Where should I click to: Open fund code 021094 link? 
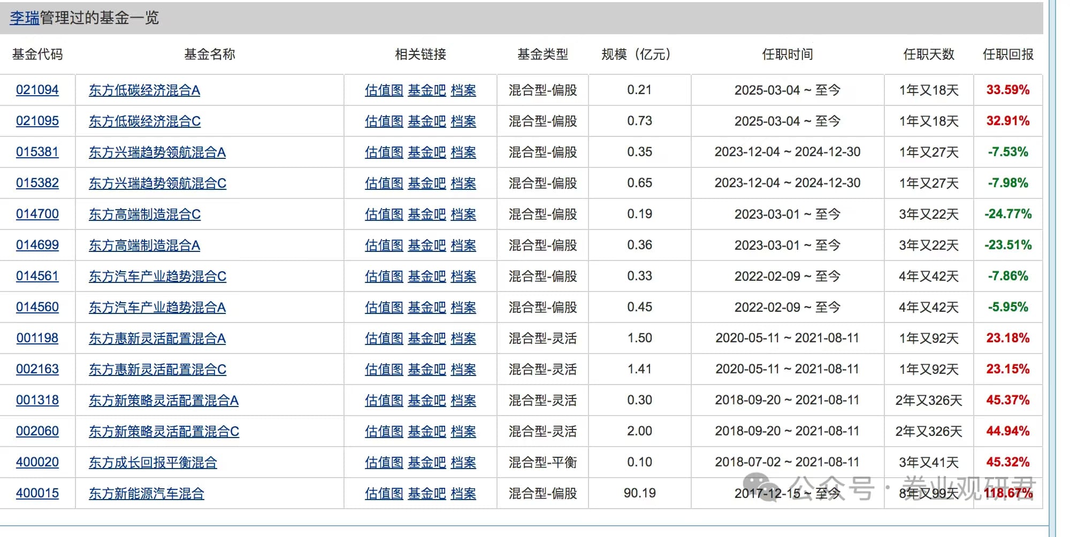point(37,90)
